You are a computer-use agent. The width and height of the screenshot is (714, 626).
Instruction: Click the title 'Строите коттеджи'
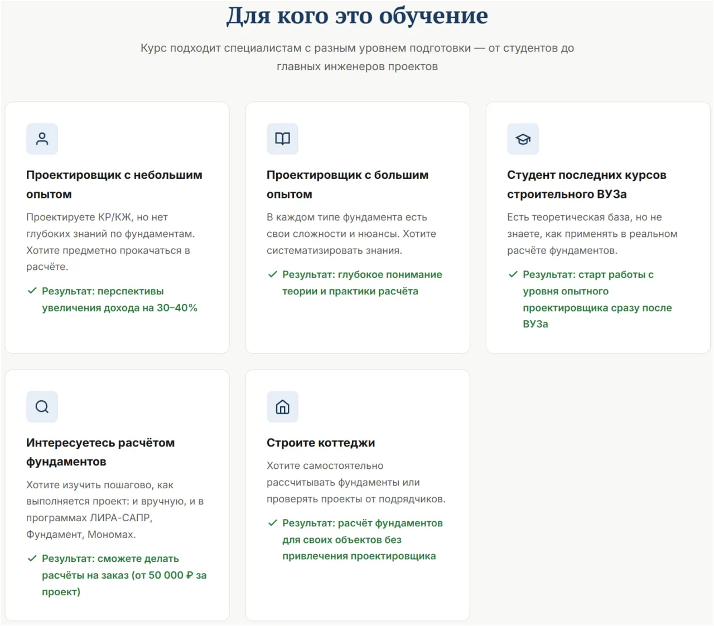[x=321, y=443]
